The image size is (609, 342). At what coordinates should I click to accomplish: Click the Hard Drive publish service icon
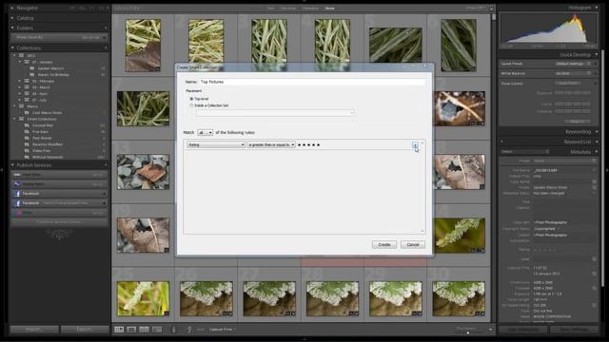(17, 175)
